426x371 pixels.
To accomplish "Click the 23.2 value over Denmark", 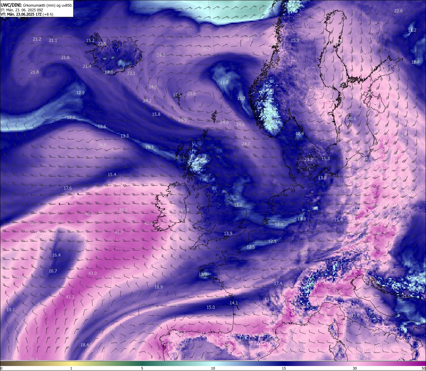I will pos(309,160).
